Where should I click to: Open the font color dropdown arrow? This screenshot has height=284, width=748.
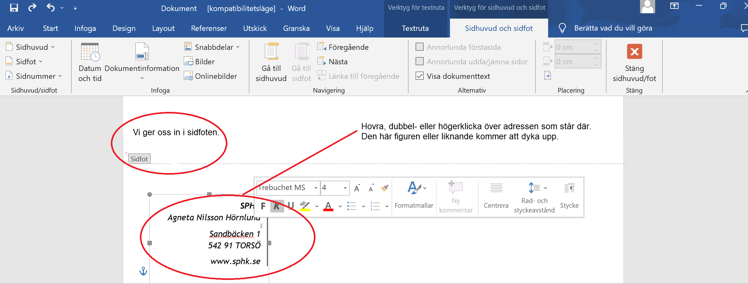[x=340, y=206]
